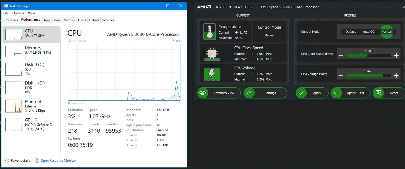Click the Advanced View button label
Image resolution: width=405 pixels, height=169 pixels.
pos(224,93)
